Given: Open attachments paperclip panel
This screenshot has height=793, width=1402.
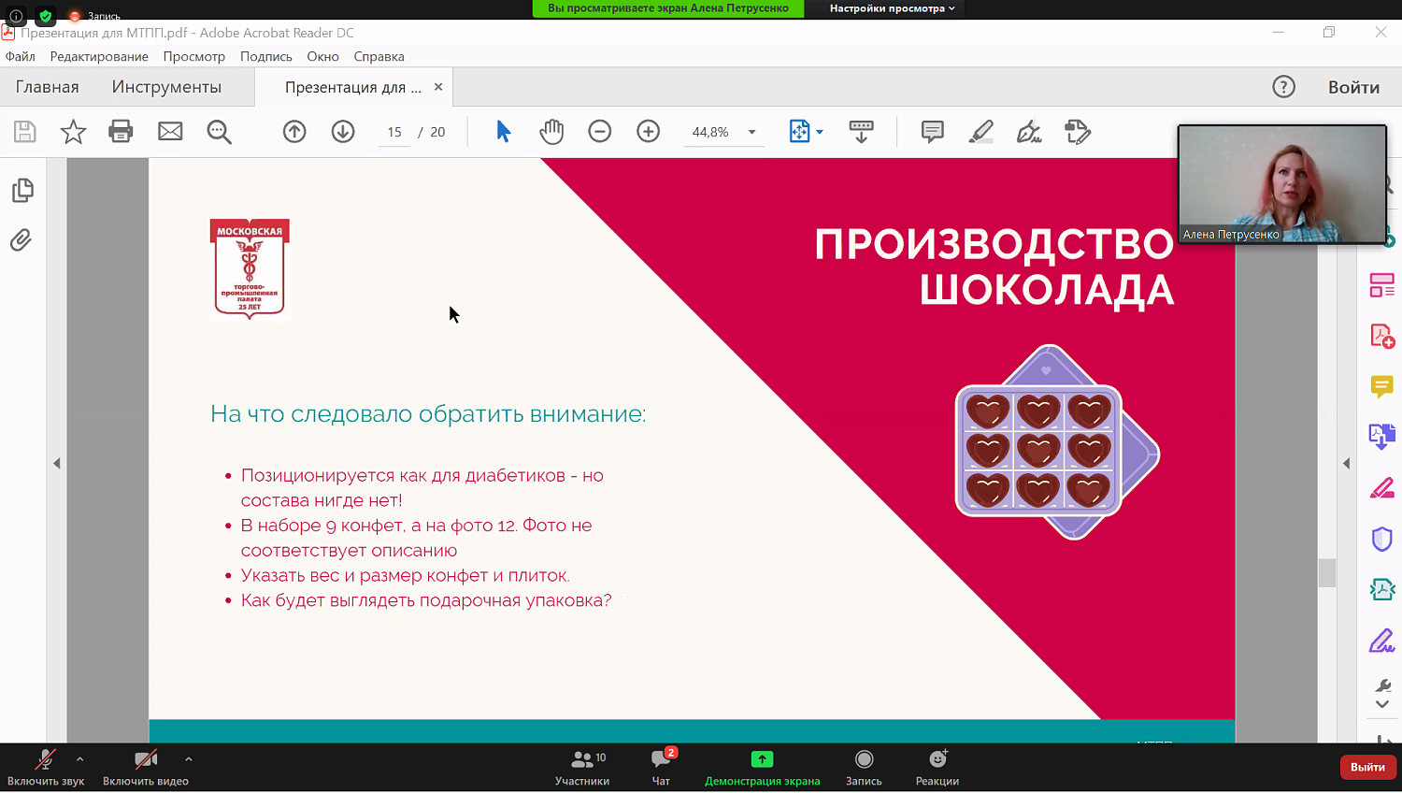Looking at the screenshot, I should (21, 240).
